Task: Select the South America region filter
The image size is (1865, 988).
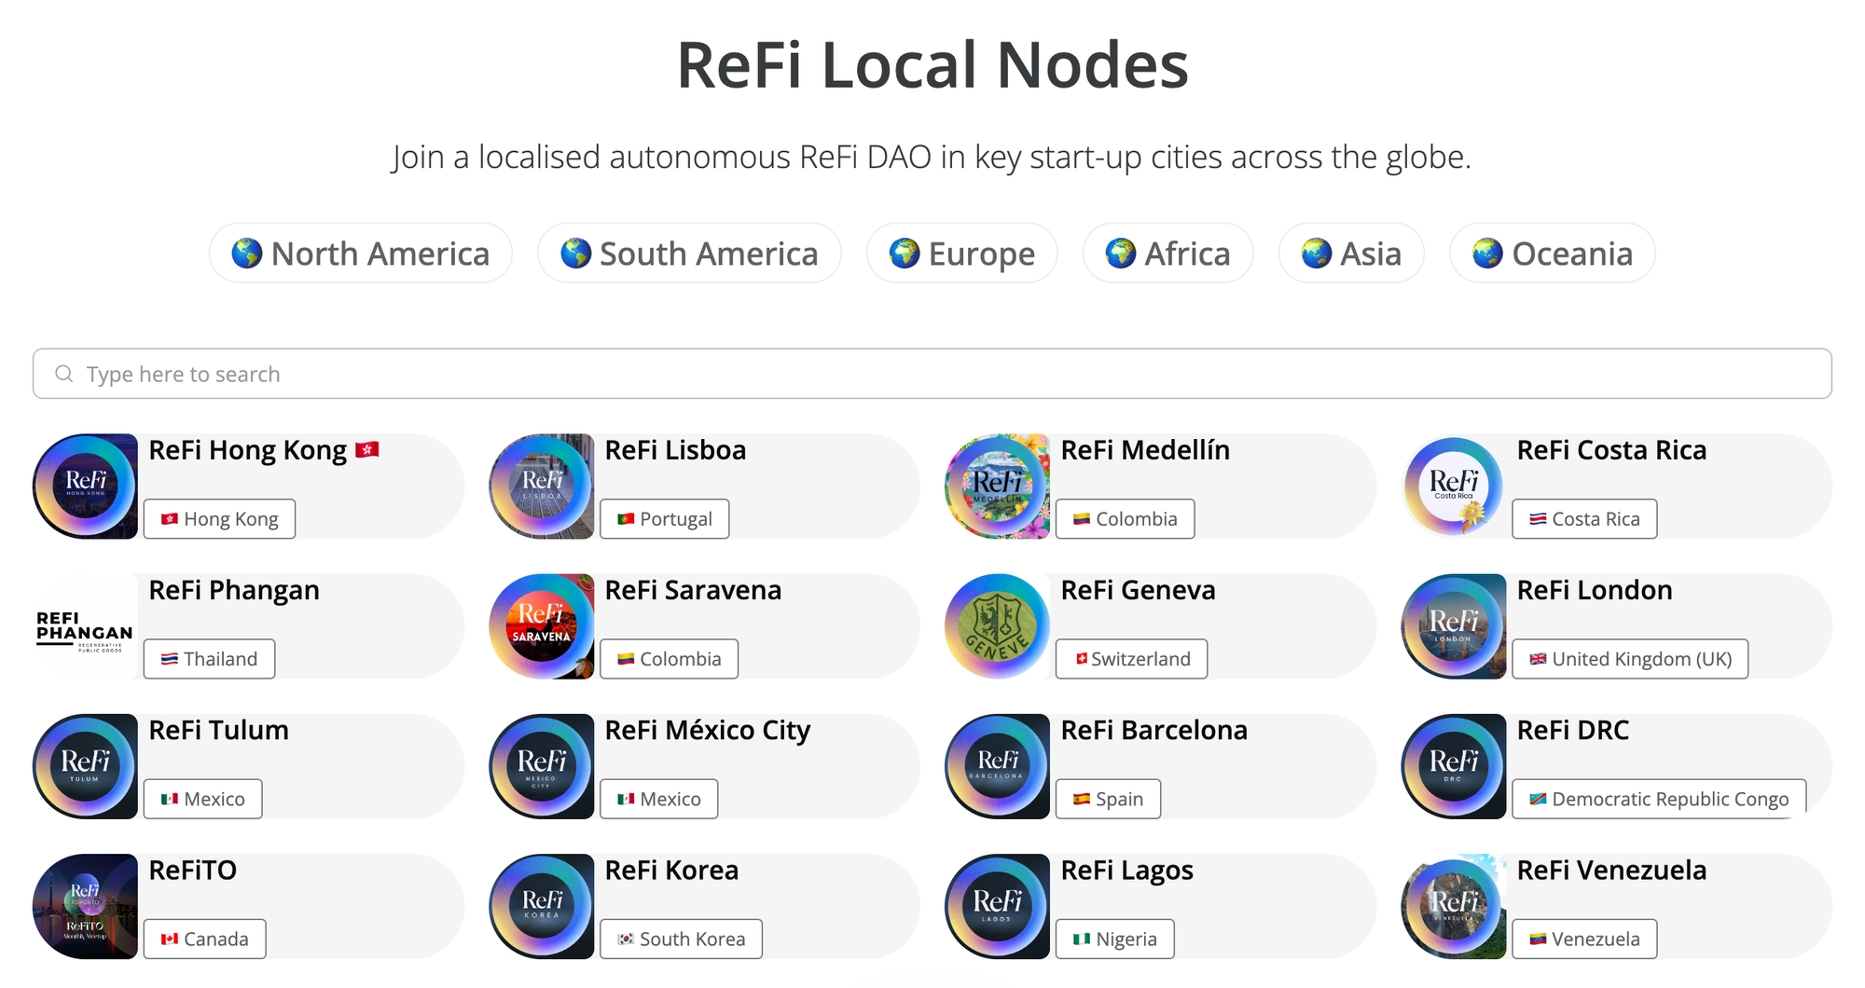Action: tap(689, 254)
